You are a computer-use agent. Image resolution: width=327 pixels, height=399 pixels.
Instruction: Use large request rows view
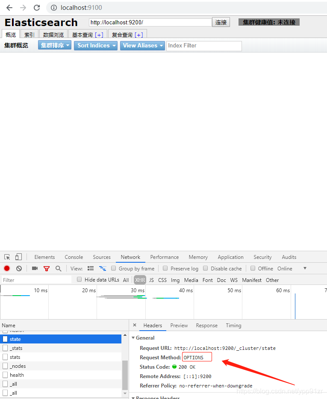point(91,268)
